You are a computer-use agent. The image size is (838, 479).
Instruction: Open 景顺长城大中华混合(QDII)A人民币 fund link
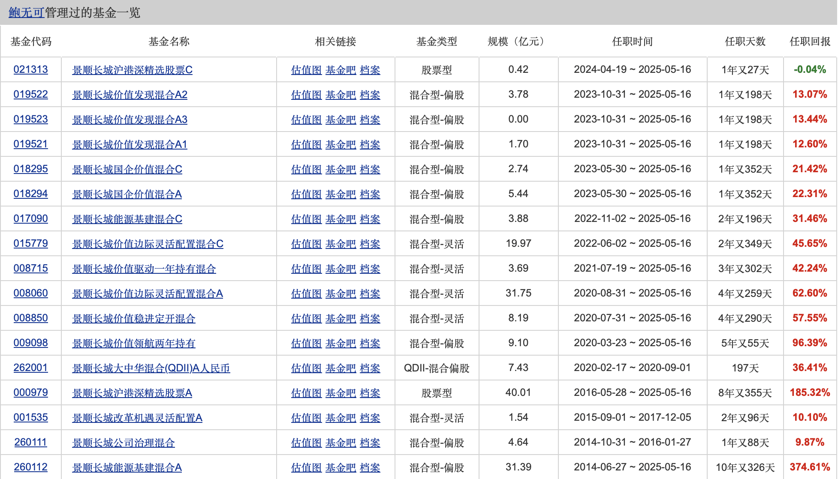pos(151,368)
